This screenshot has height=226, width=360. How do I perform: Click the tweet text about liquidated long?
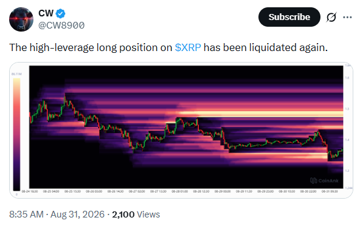[x=168, y=47]
